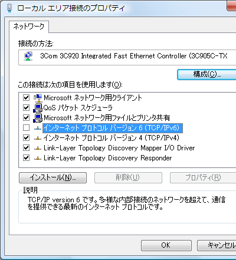Select the ネットワーク tab
This screenshot has width=236, height=260.
29,27
